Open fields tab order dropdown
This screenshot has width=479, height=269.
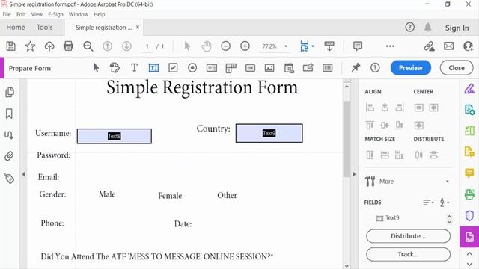click(428, 202)
